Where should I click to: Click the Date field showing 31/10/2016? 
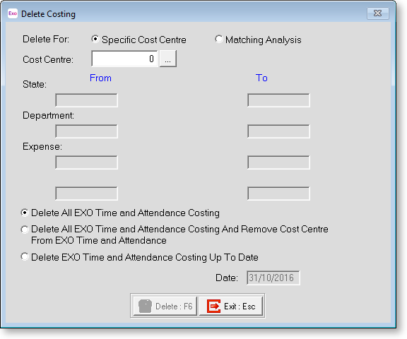click(273, 278)
